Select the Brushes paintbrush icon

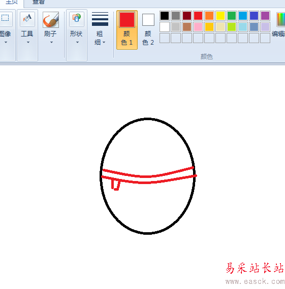point(51,20)
